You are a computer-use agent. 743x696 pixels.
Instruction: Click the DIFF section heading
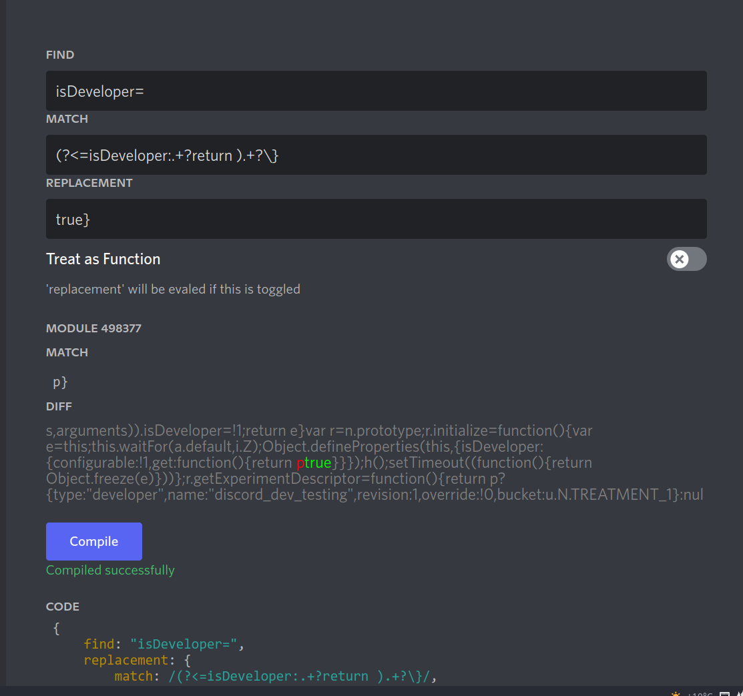pos(59,406)
